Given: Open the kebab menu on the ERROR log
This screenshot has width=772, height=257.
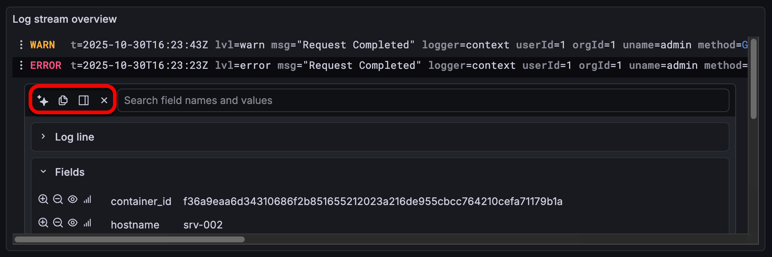Looking at the screenshot, I should [x=21, y=66].
